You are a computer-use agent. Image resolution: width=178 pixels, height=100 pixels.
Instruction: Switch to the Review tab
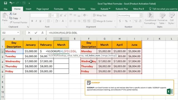(x=82, y=9)
